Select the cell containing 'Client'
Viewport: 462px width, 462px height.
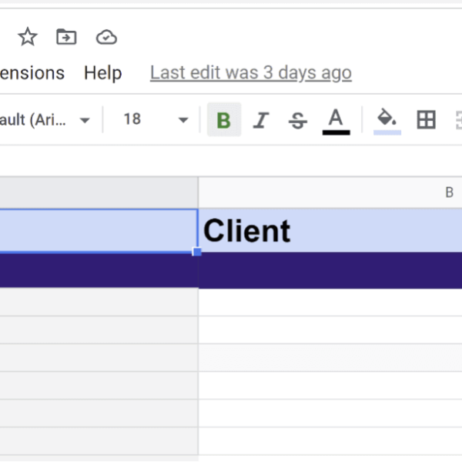tap(330, 230)
